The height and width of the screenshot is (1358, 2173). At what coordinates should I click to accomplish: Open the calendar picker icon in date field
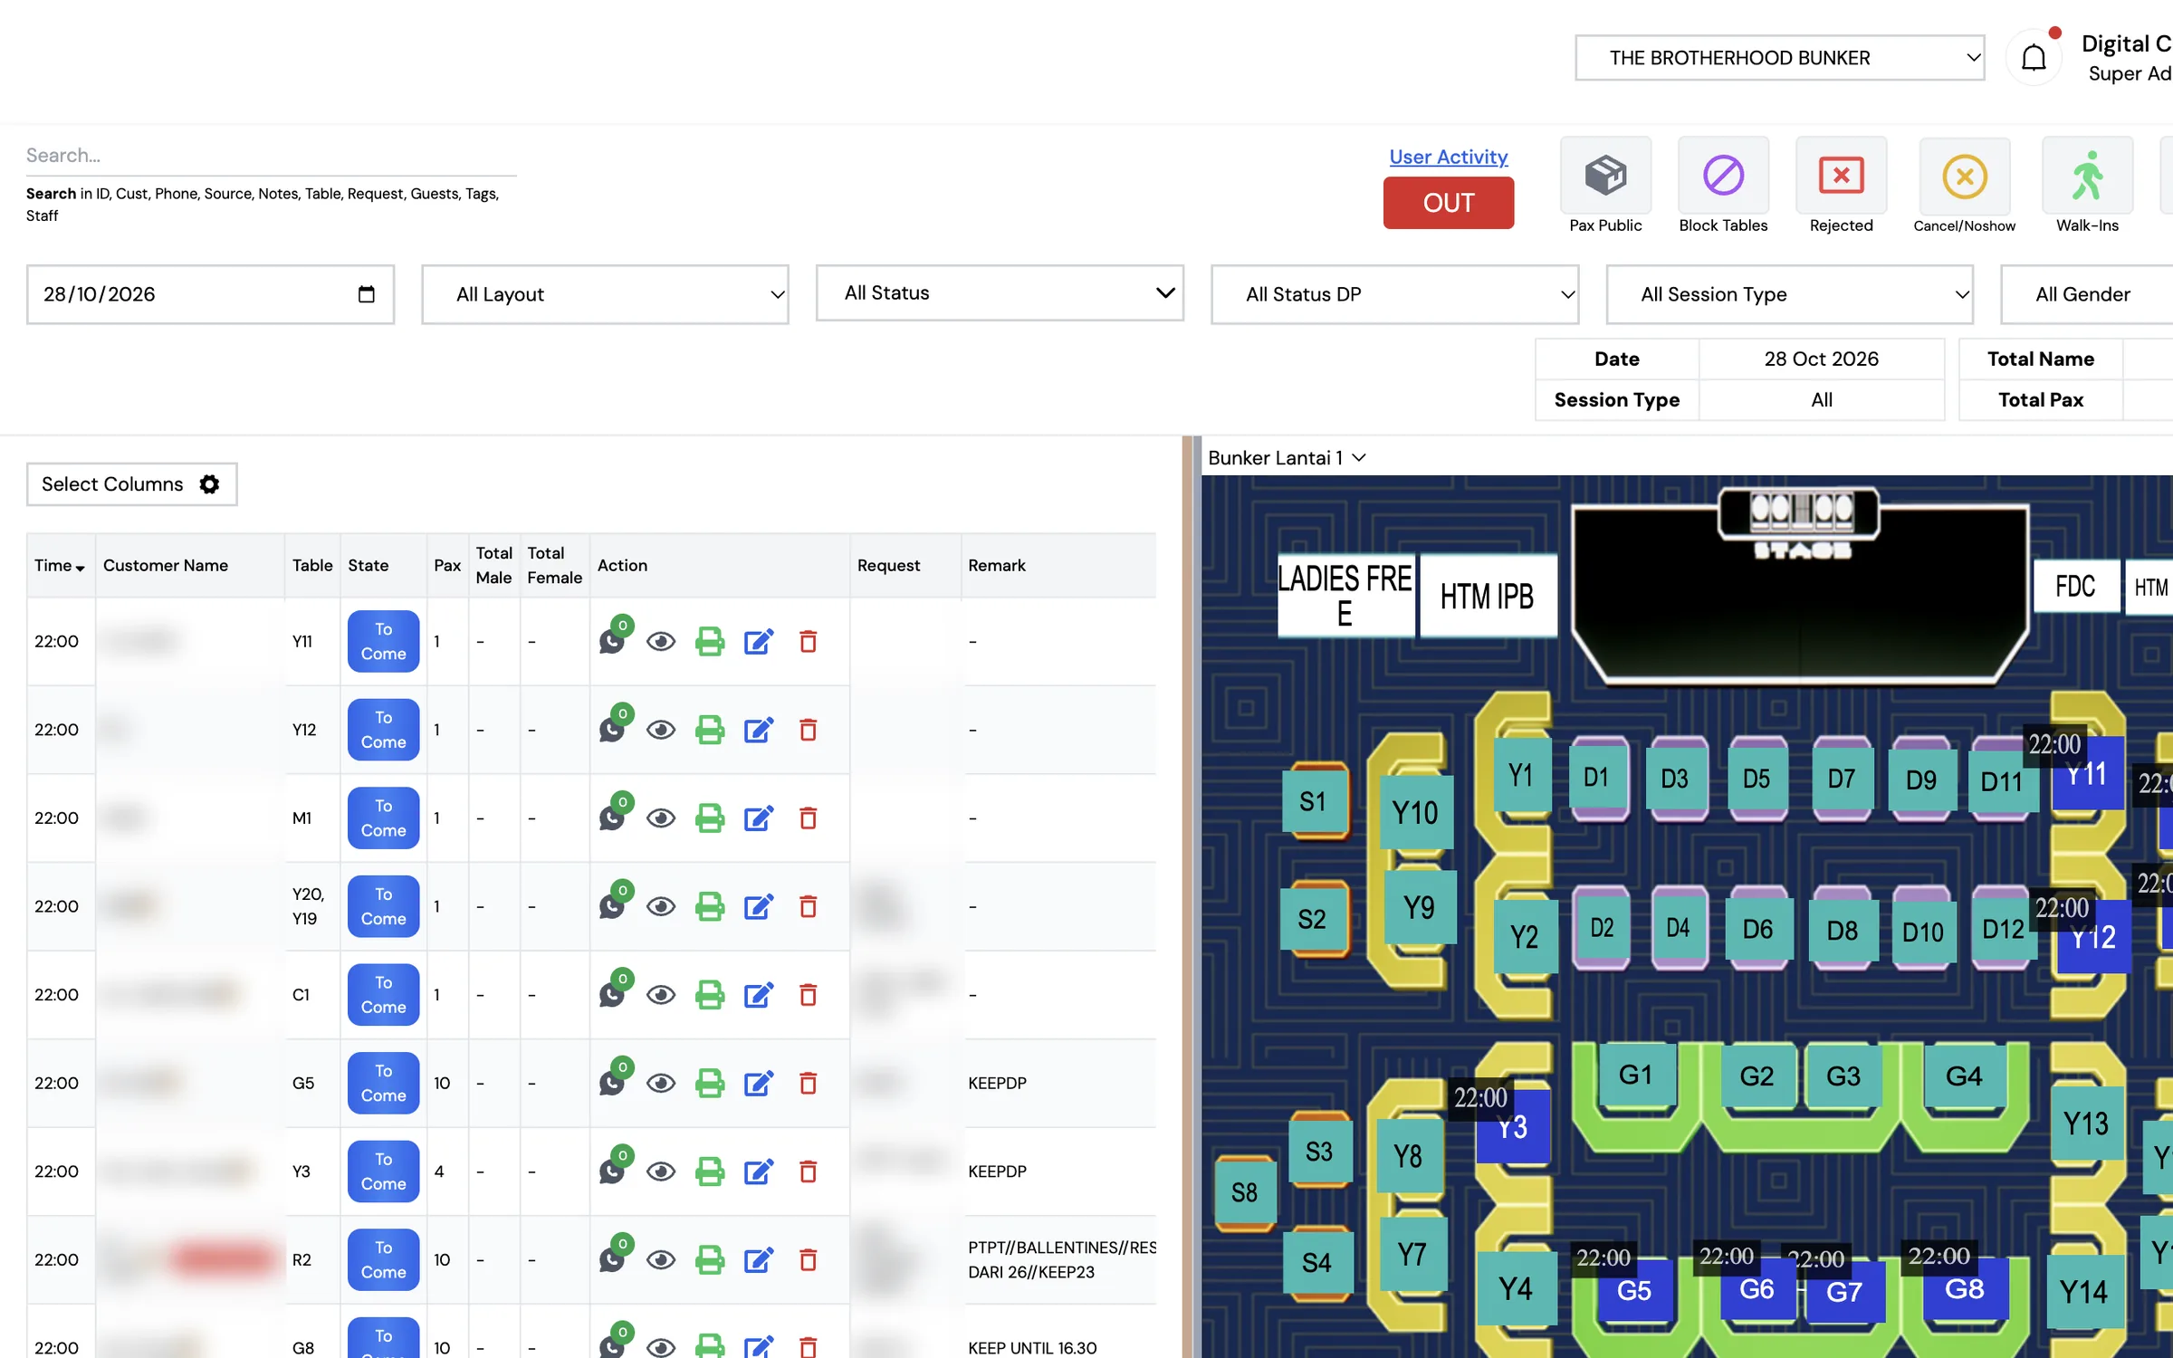[366, 294]
